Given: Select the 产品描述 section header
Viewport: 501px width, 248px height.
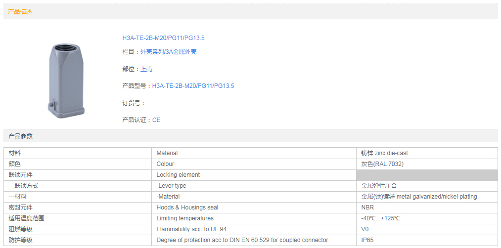Looking at the screenshot, I should (x=20, y=11).
